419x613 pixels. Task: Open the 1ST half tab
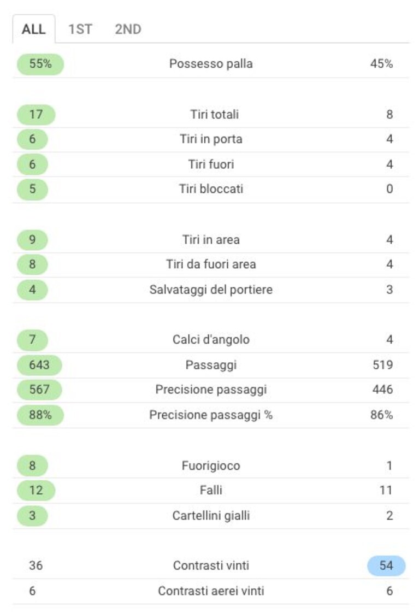(80, 29)
